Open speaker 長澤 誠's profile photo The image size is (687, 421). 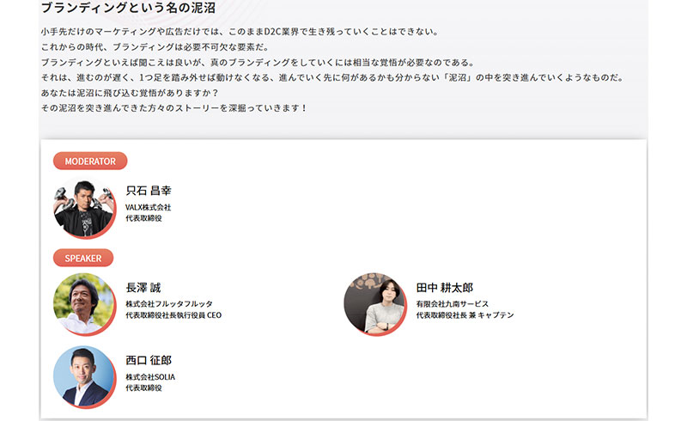tap(84, 304)
